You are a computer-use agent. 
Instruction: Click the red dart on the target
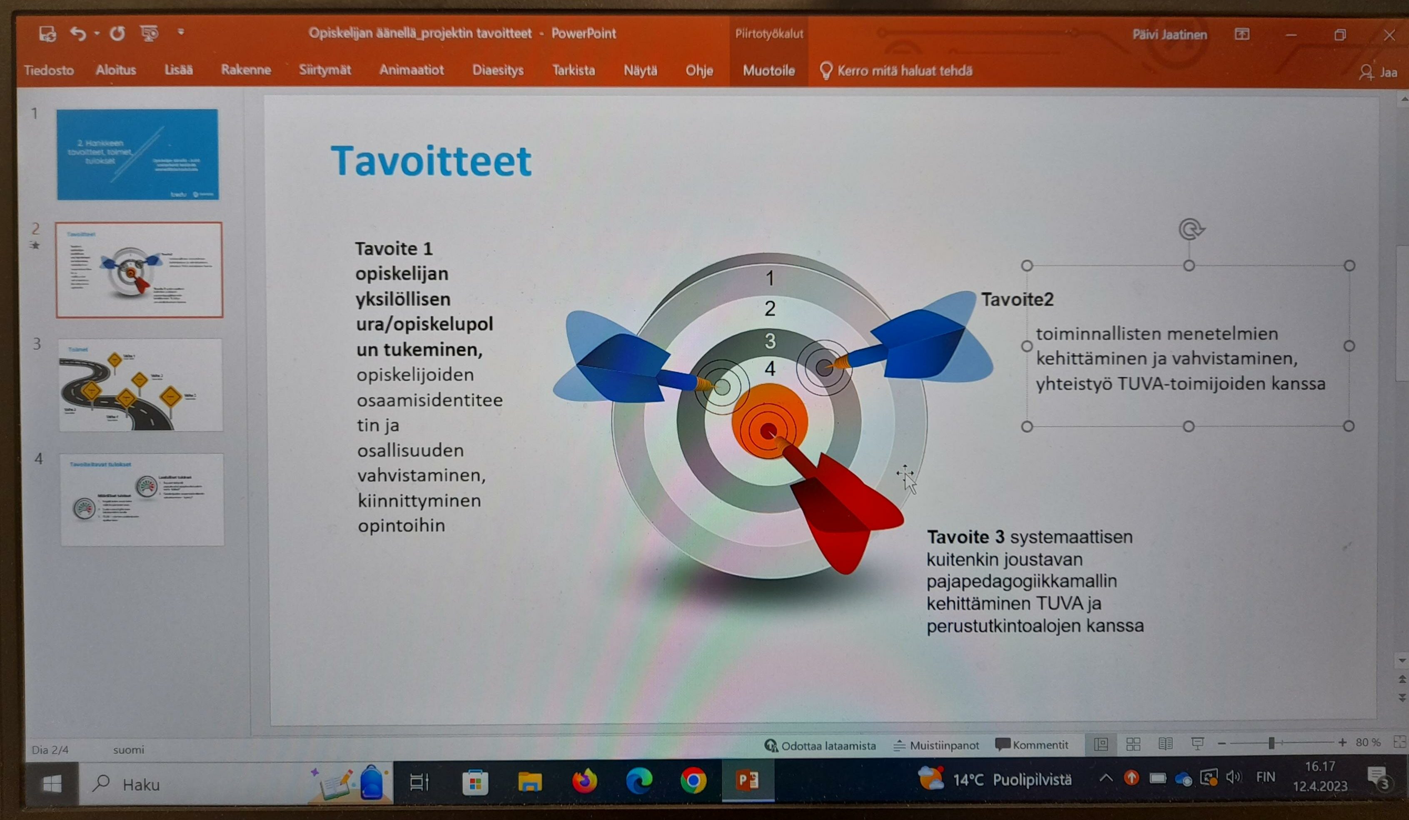coord(839,506)
